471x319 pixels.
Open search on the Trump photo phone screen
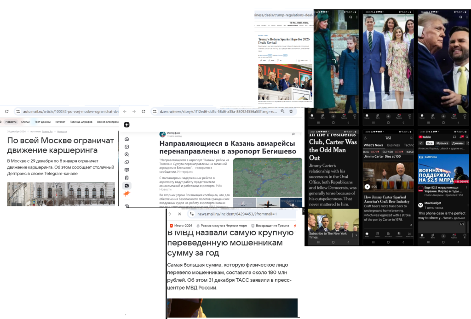tap(461, 17)
